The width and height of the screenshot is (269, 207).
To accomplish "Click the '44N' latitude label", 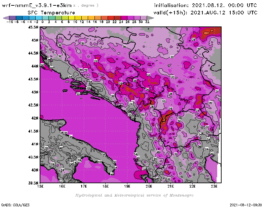I will coord(35,66).
